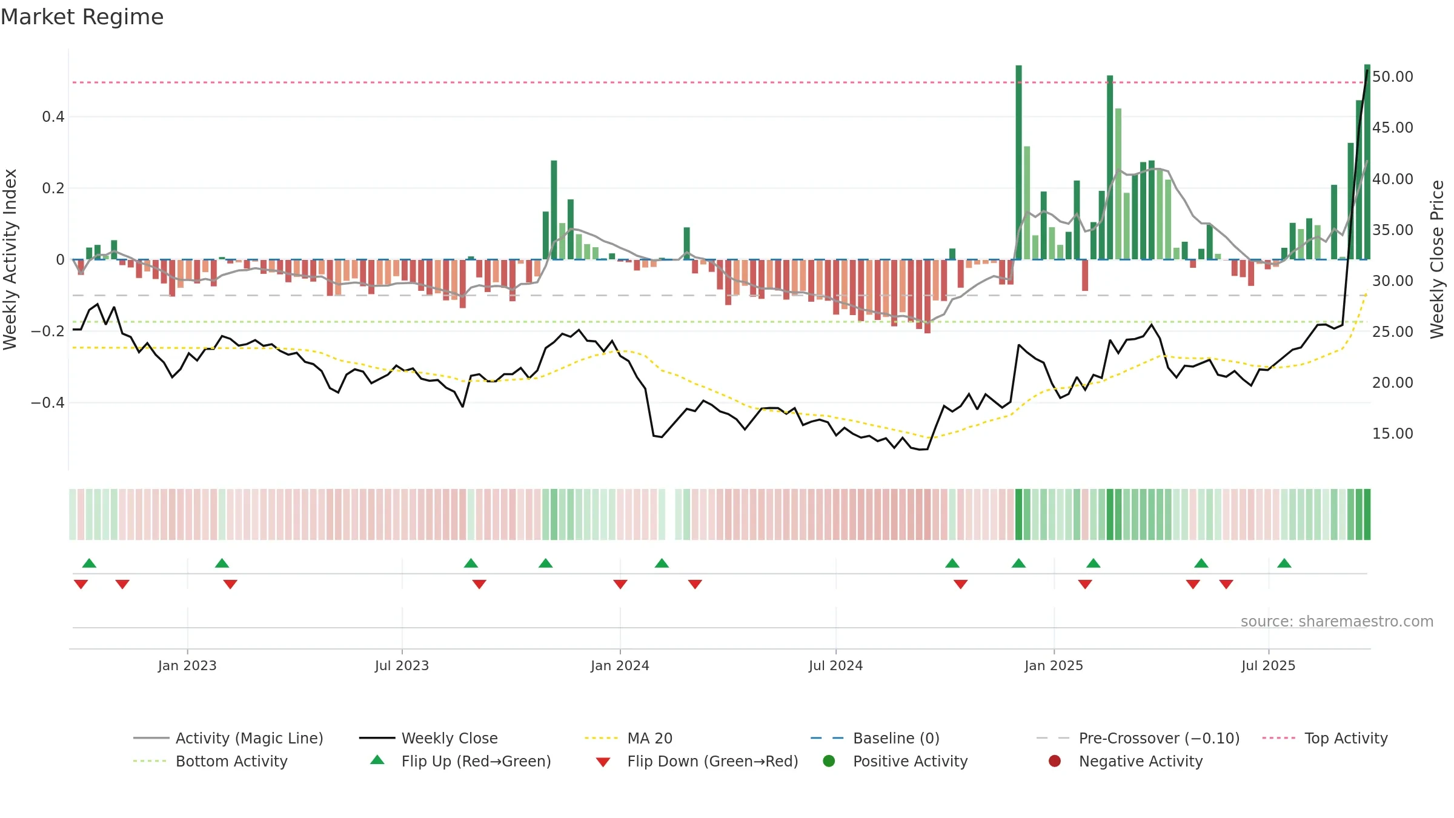Select the Activity (Magic Line) legend entry
The width and height of the screenshot is (1454, 818).
[x=228, y=738]
